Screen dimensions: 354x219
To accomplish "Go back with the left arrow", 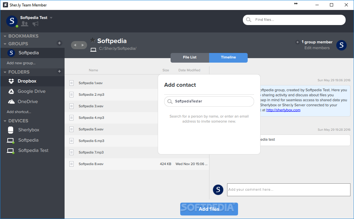I will [75, 45].
